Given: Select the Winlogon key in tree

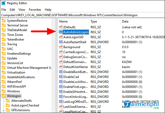Looking at the screenshot, I should coord(14,96).
